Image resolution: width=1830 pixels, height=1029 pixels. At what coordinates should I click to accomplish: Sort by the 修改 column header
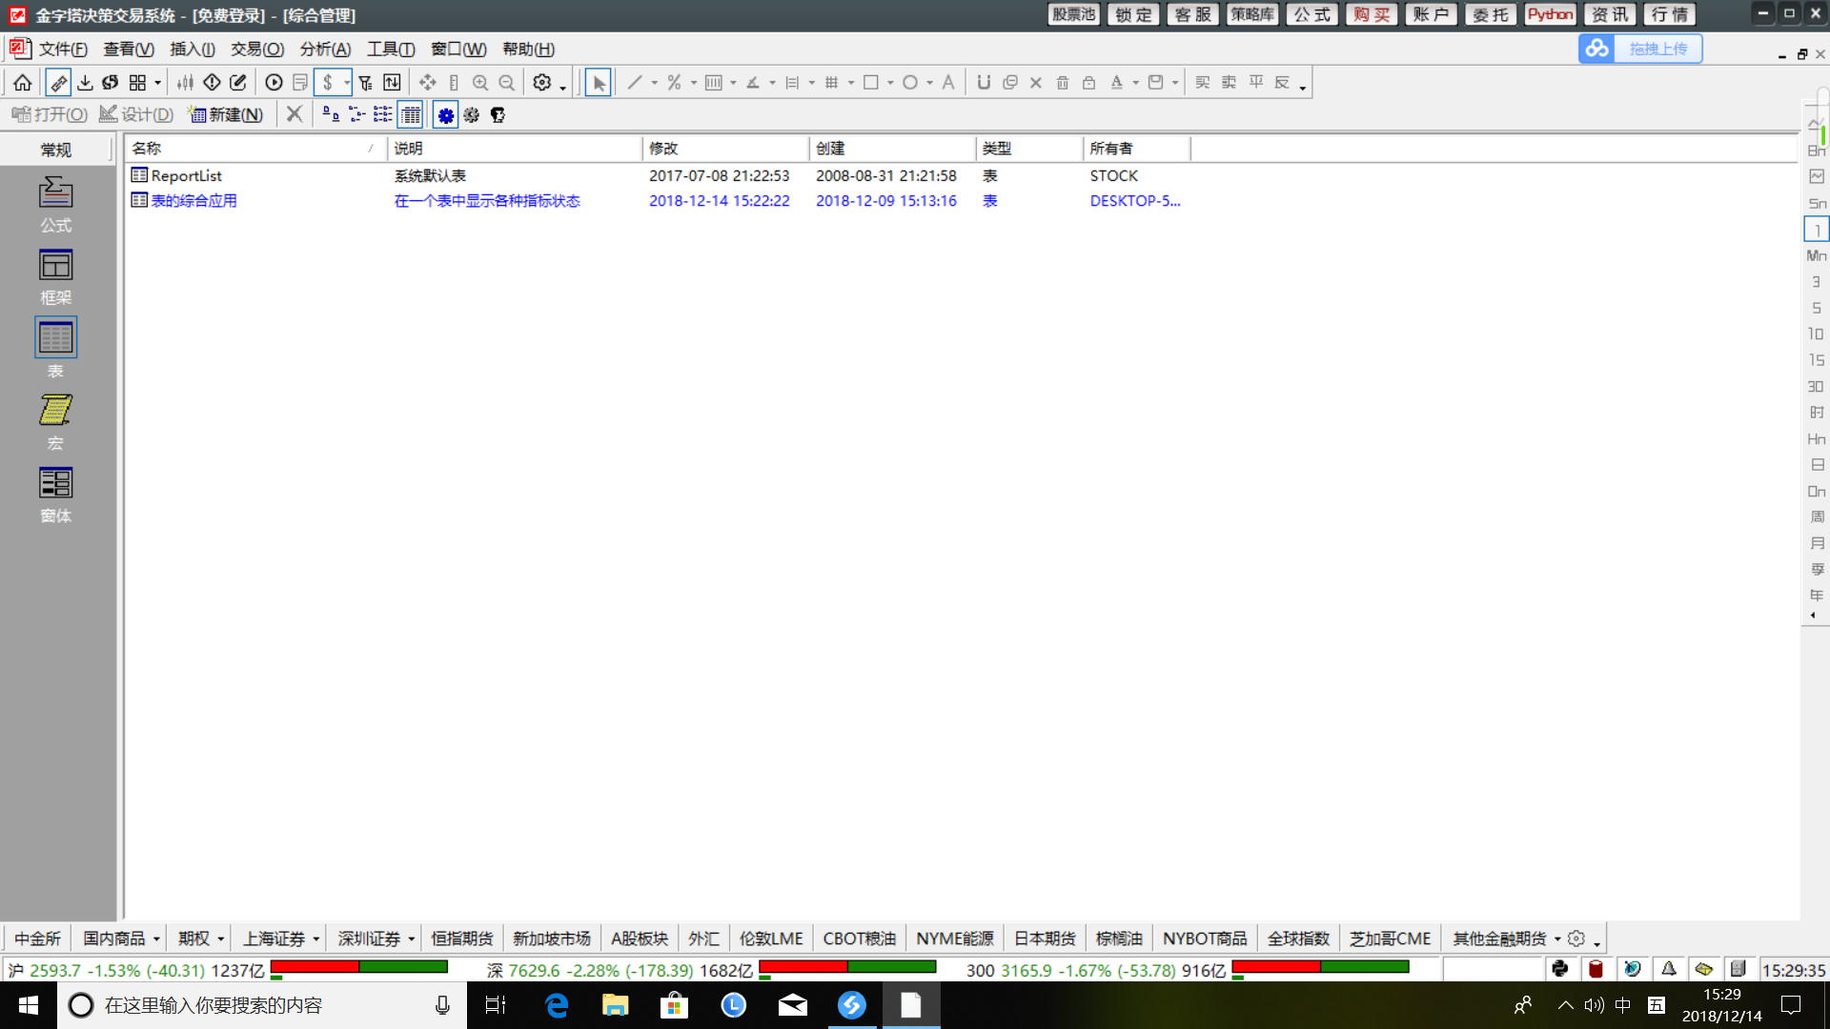coord(725,149)
